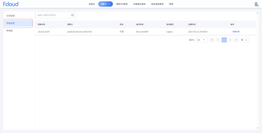This screenshot has height=133, width=262.
Task: Go to the previous page arrow
Action: [218, 40]
